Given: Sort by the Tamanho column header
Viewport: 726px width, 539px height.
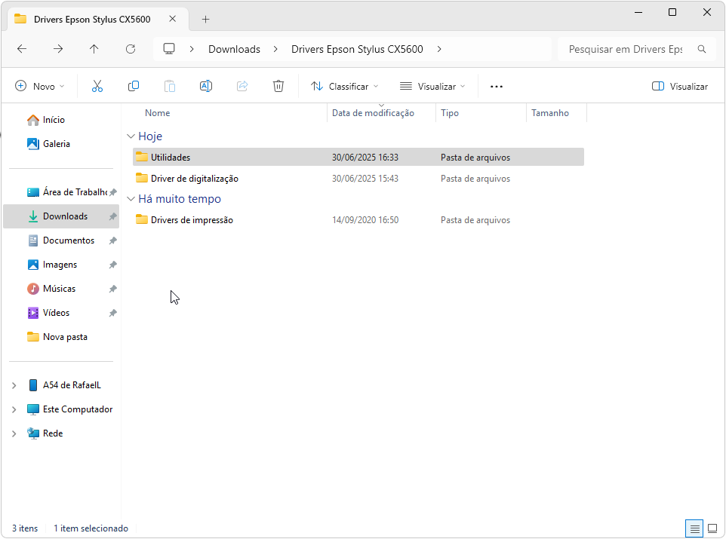Looking at the screenshot, I should pyautogui.click(x=550, y=113).
